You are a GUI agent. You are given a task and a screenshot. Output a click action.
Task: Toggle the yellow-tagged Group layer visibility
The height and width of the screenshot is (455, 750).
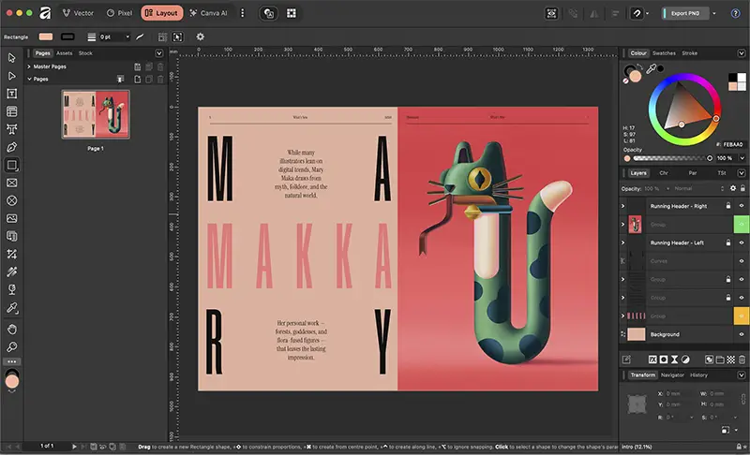742,316
